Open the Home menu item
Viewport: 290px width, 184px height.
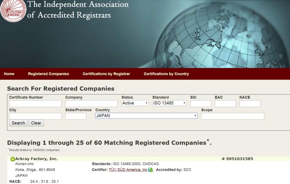tap(9, 74)
